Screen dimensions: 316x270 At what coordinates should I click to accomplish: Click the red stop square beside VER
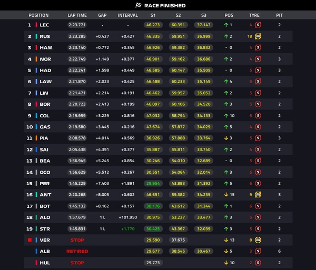point(30,240)
